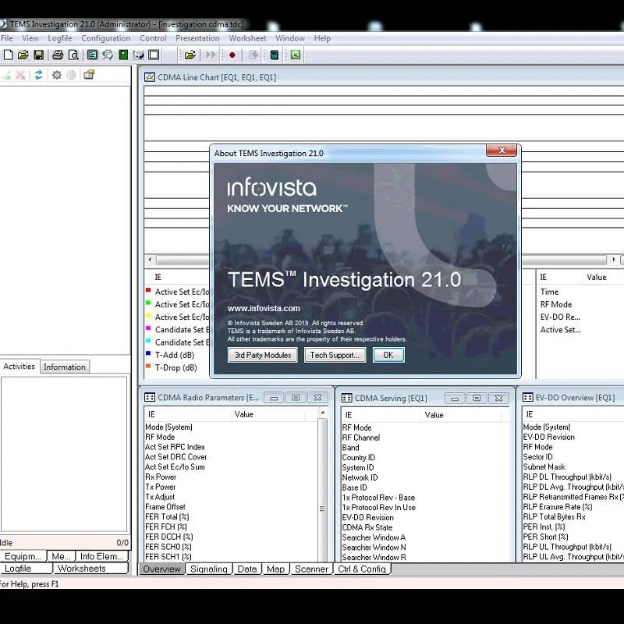
Task: Open the Worksheet menu
Action: [247, 38]
